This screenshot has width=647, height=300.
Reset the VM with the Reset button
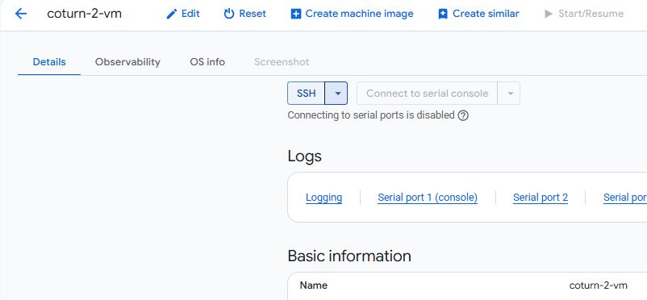click(244, 14)
